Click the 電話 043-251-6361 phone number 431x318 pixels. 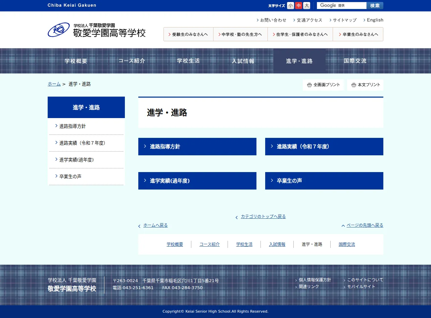point(133,288)
